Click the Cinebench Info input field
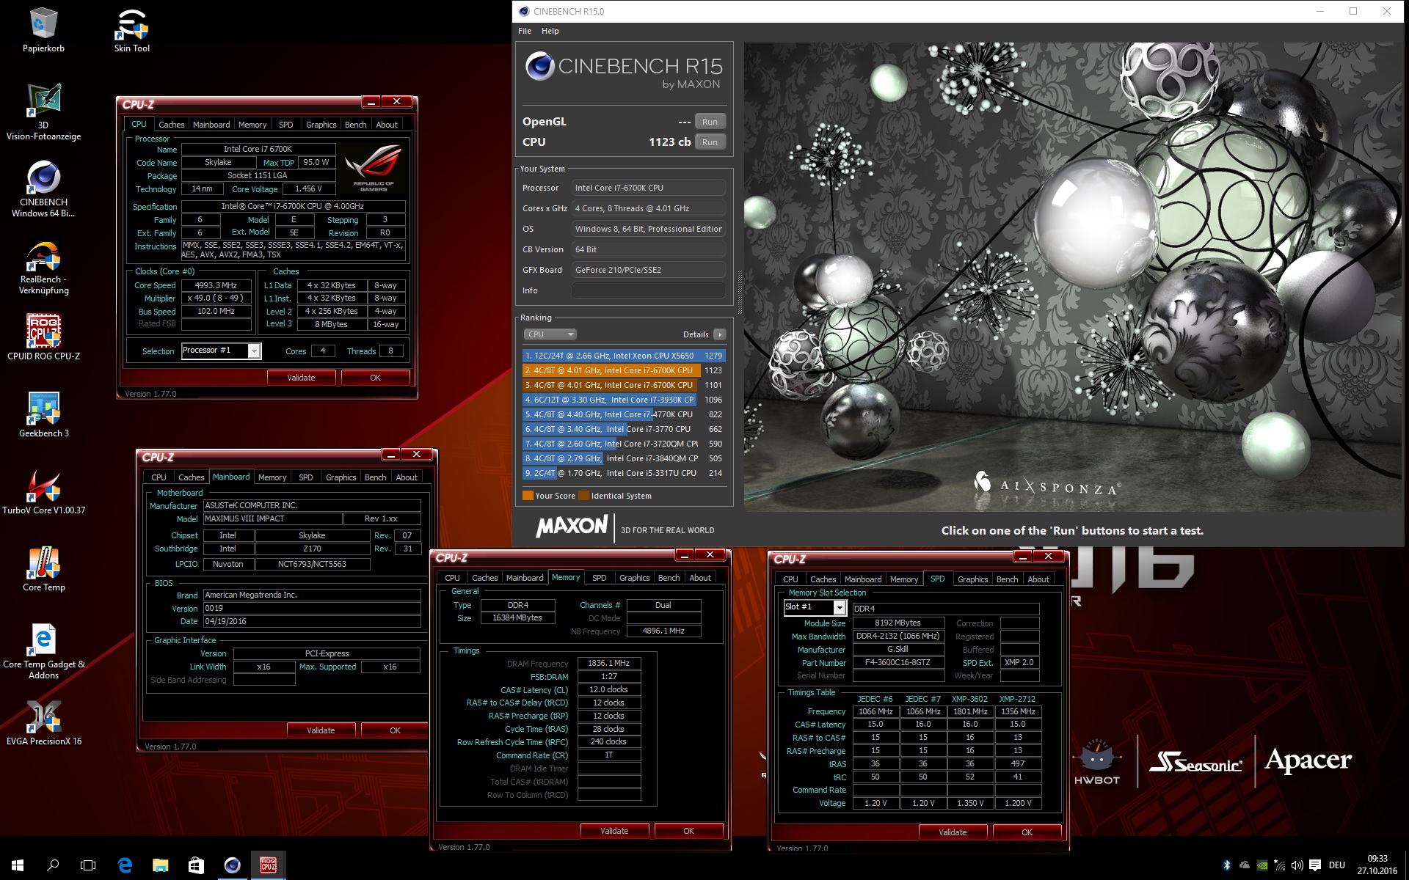The width and height of the screenshot is (1409, 880). (649, 290)
